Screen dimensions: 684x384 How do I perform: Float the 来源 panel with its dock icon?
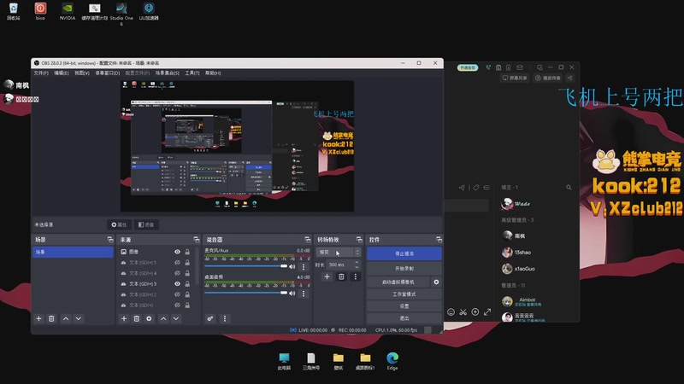pyautogui.click(x=197, y=240)
